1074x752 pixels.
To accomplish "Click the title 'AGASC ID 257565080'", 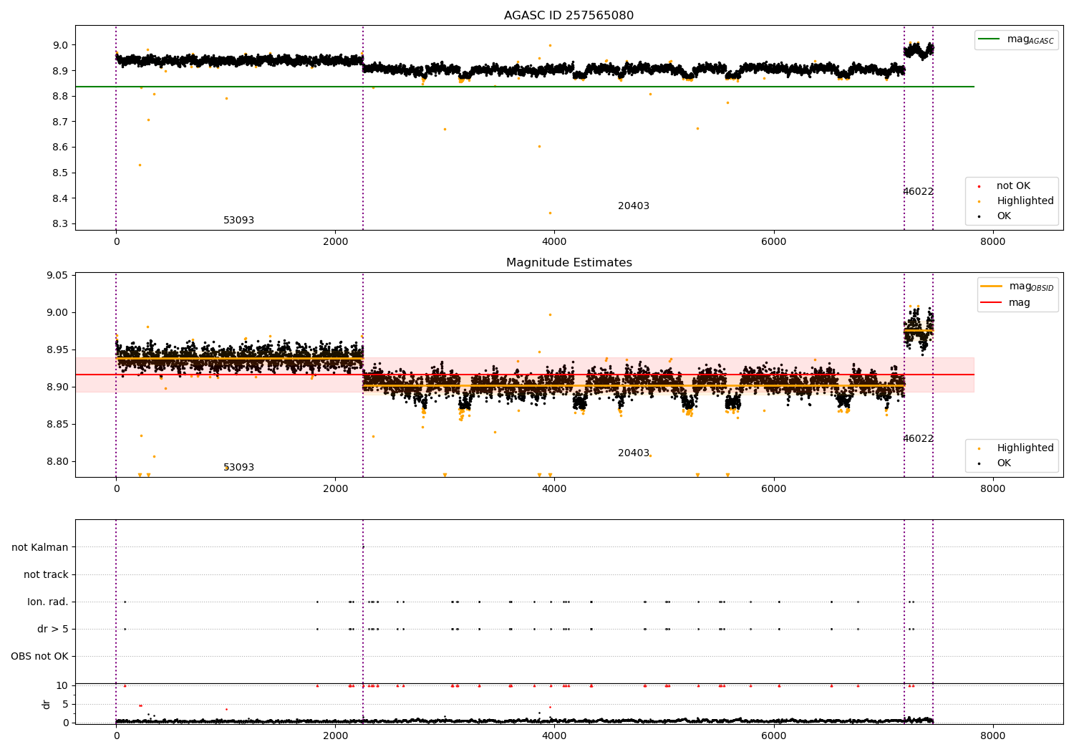I will pyautogui.click(x=569, y=16).
